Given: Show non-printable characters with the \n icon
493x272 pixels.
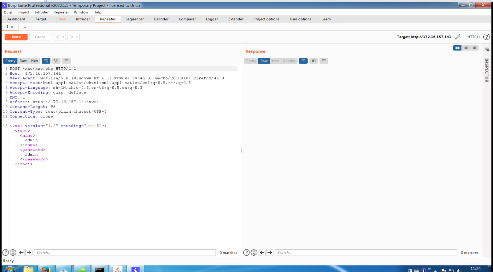Looking at the screenshot, I should pyautogui.click(x=56, y=61).
